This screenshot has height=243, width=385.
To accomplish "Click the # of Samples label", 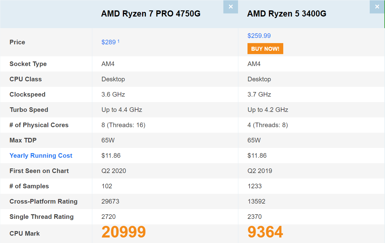I will [x=29, y=186].
